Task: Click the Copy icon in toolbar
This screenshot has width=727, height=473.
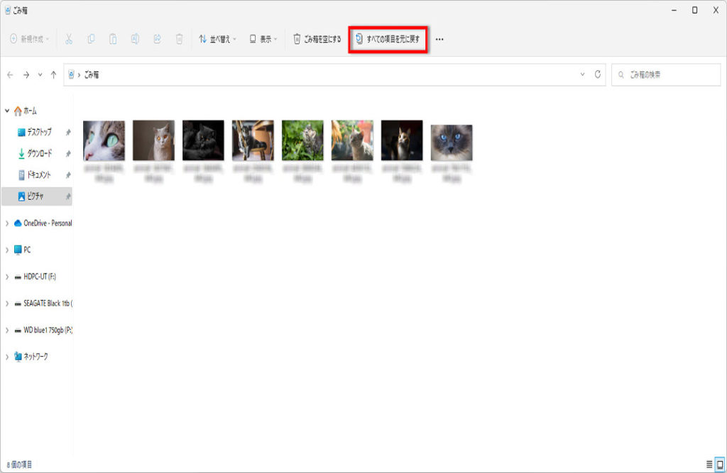Action: point(91,39)
